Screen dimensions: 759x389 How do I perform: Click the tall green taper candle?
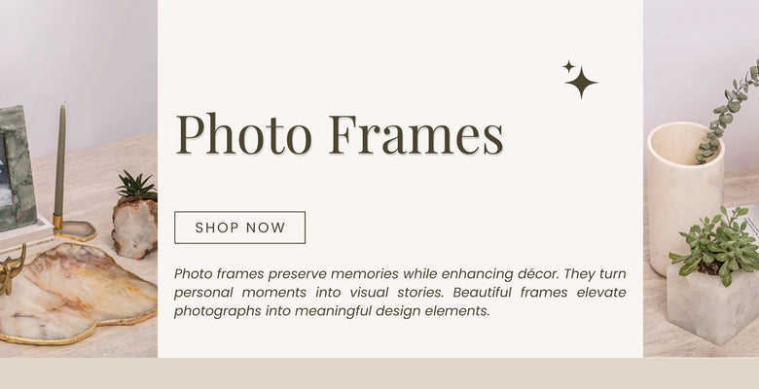pyautogui.click(x=59, y=163)
